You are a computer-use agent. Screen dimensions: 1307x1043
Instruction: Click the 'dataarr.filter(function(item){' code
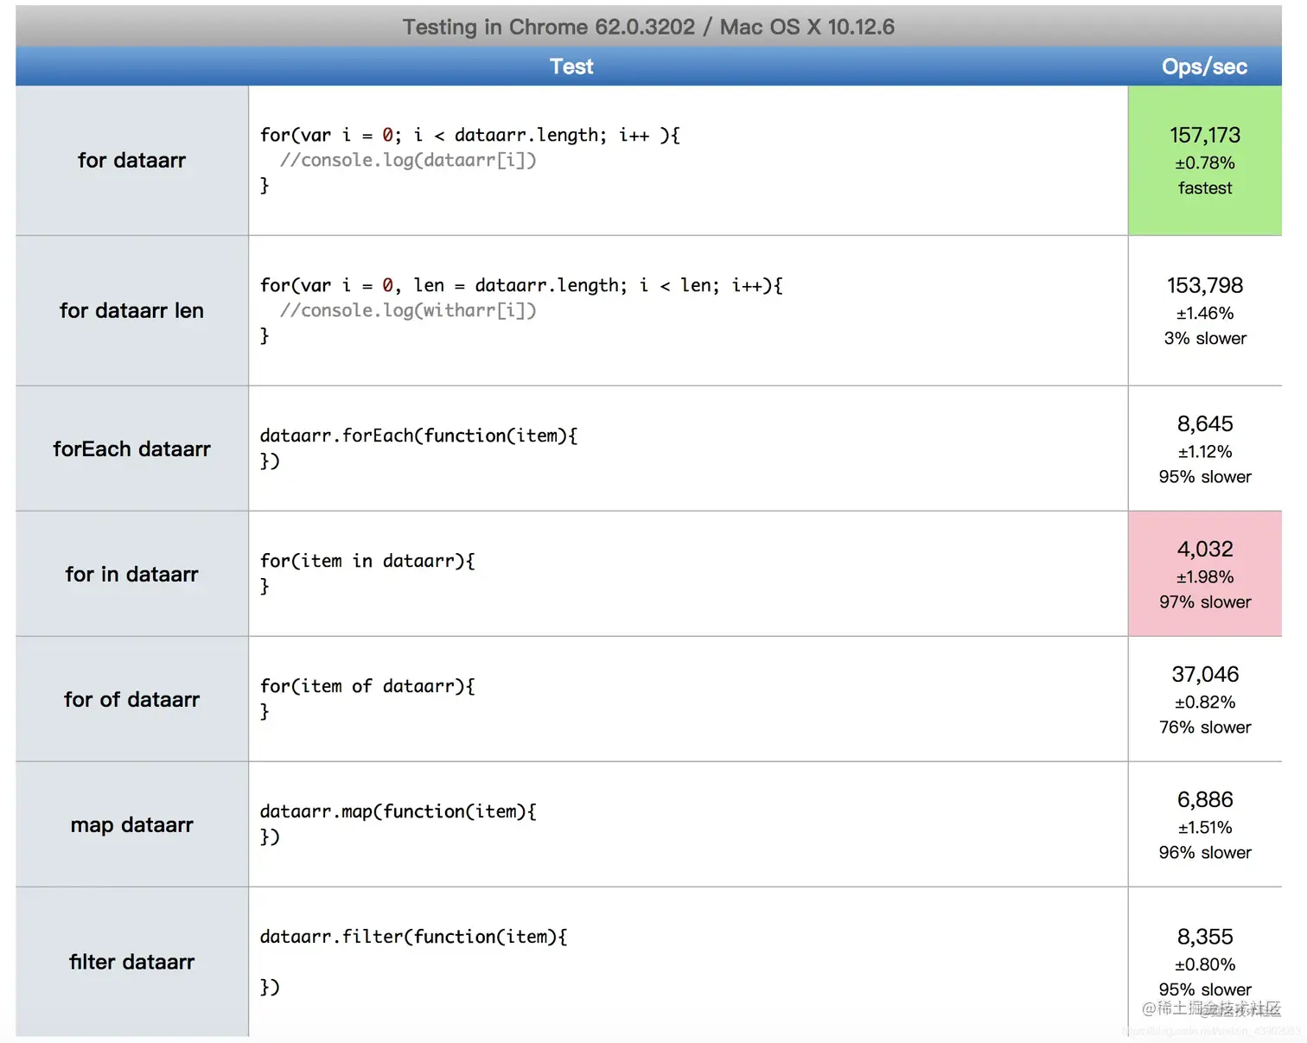click(413, 937)
